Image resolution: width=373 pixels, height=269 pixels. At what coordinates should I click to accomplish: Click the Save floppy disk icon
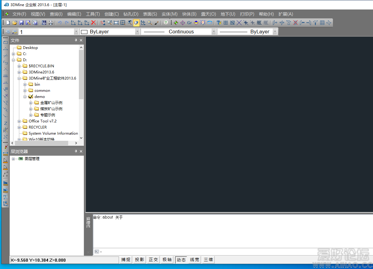pyautogui.click(x=21, y=23)
